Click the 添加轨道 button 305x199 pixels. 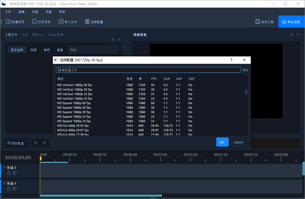(x=16, y=143)
